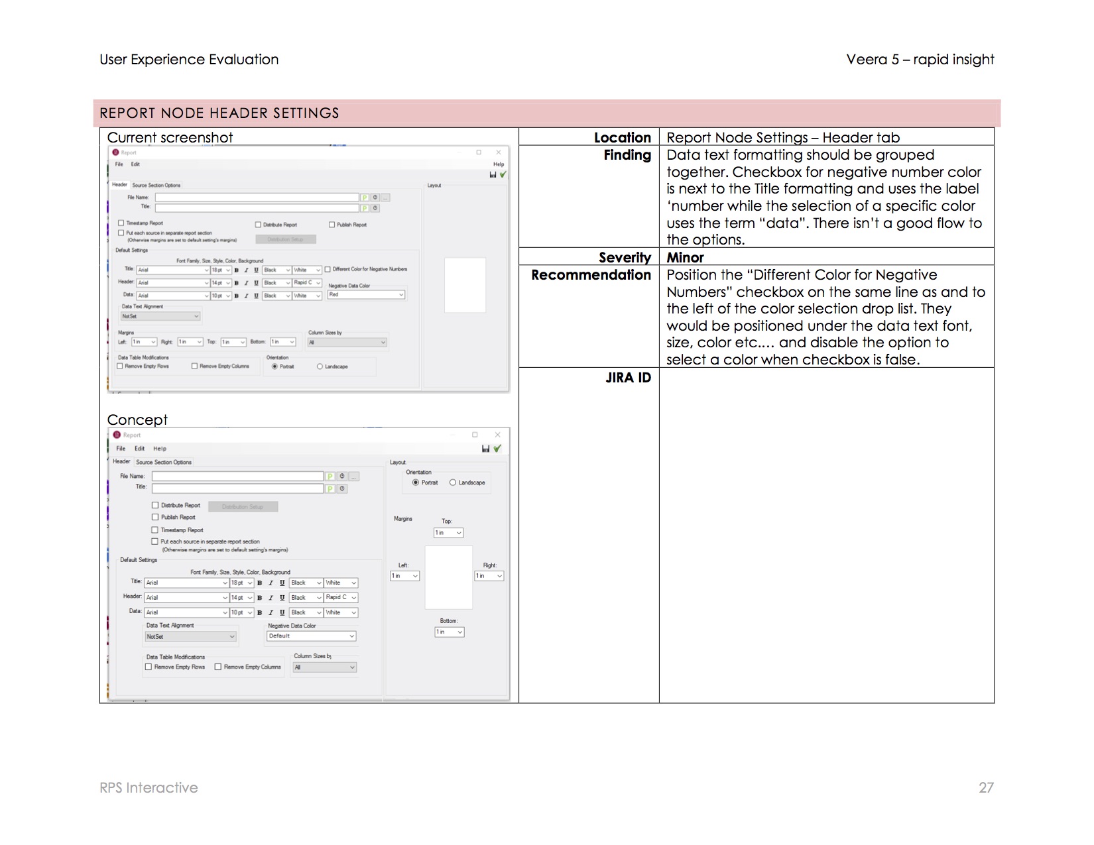The height and width of the screenshot is (845, 1094).
Task: Click Title row Bold icon in Concept window
Action: click(260, 583)
